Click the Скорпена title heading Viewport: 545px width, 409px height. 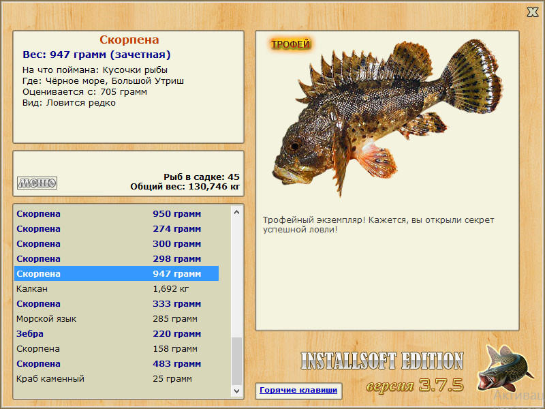click(129, 40)
